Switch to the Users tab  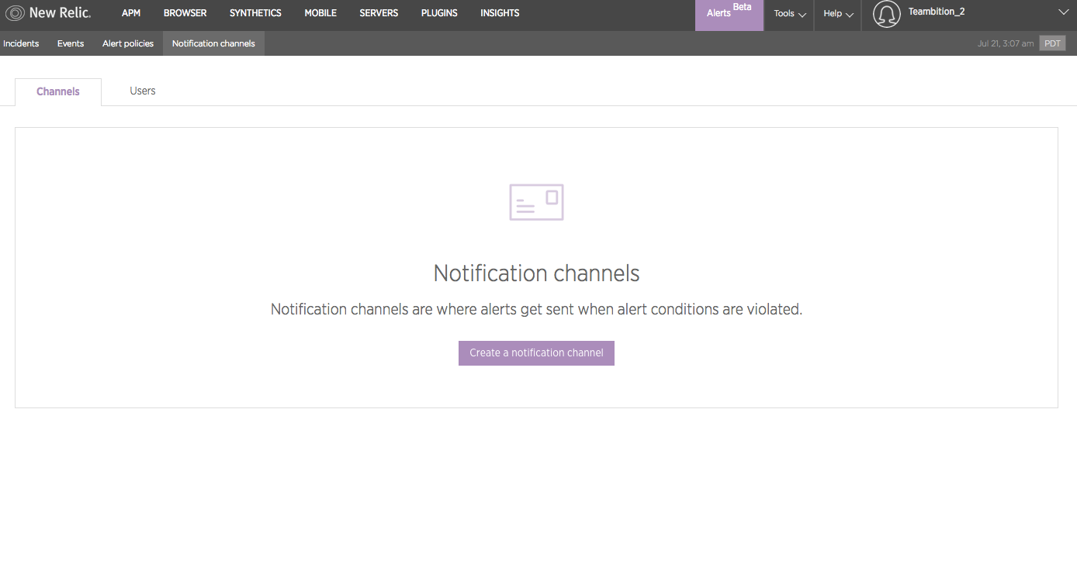(143, 91)
